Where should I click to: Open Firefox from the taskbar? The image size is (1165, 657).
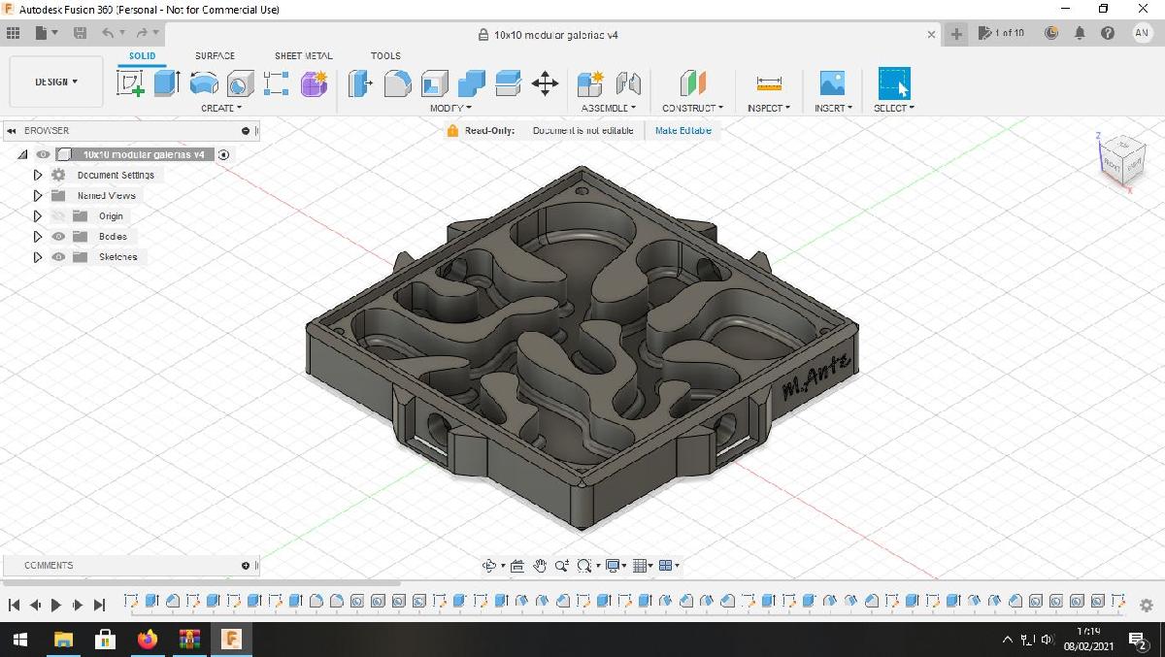[148, 640]
